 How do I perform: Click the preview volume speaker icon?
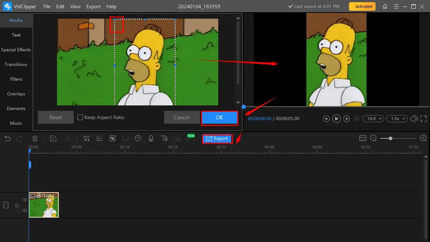tap(414, 118)
